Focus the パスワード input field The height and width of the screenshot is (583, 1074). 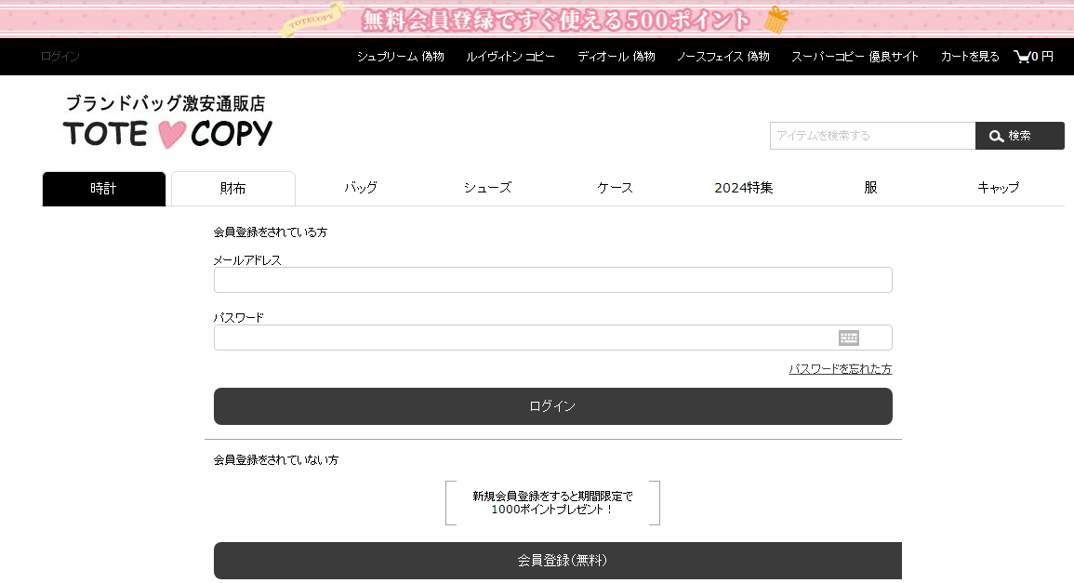click(x=552, y=338)
